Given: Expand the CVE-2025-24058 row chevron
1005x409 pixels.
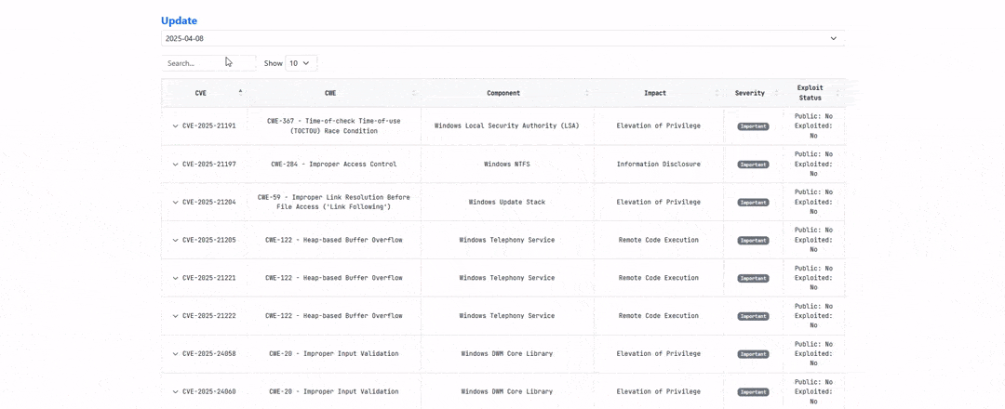Looking at the screenshot, I should click(x=175, y=354).
